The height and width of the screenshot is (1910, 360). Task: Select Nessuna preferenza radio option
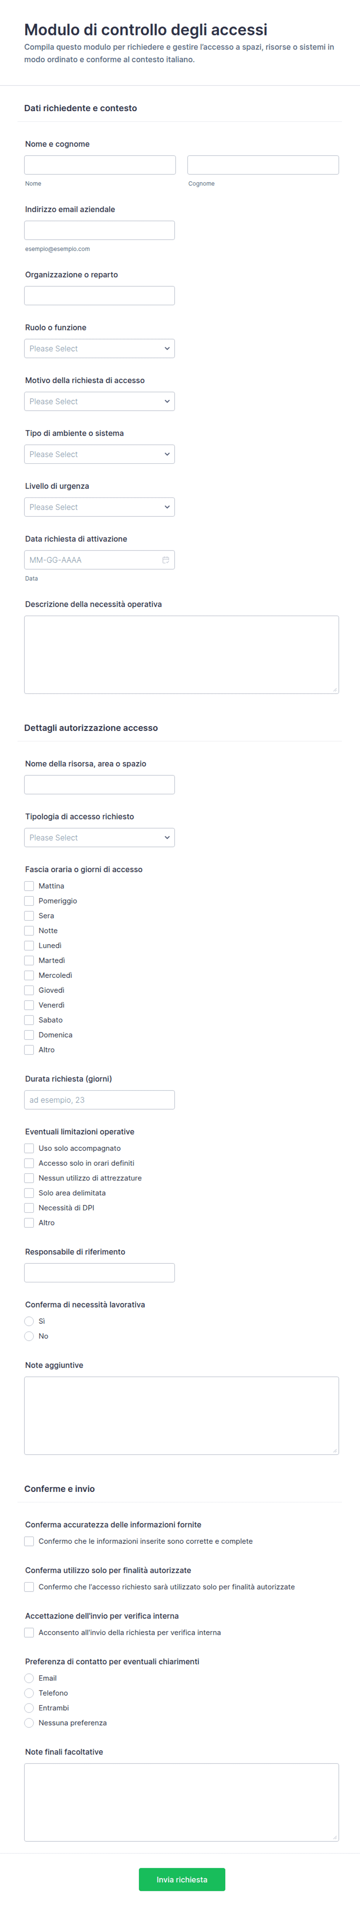click(x=29, y=1722)
